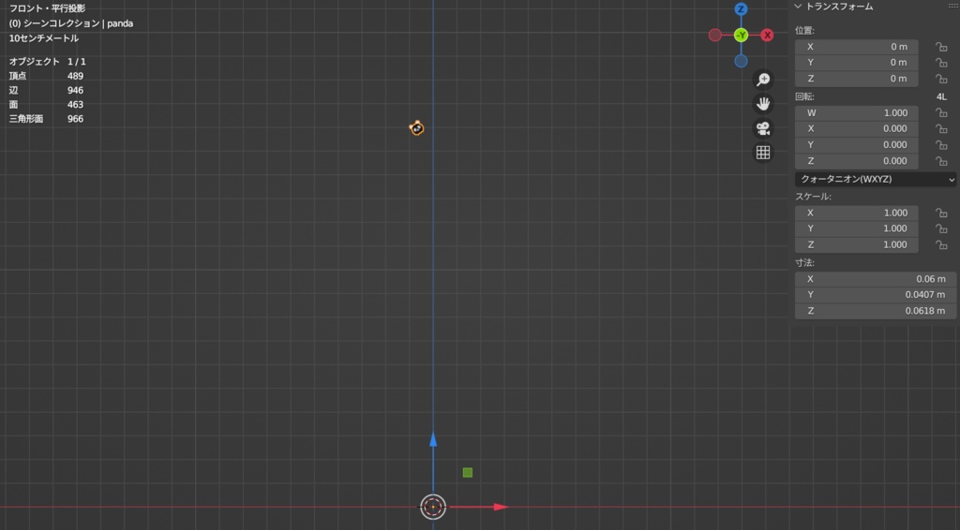Click the rotation W field showing 1.000
This screenshot has height=530, width=960.
(856, 113)
